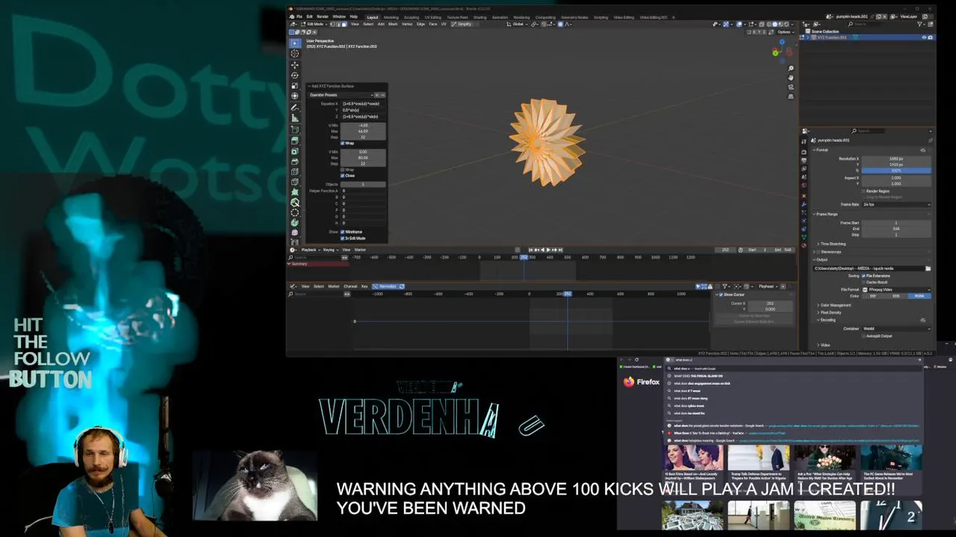Open the File Format FFmpeg Video dropdown
Screen dimensions: 956x537
(896, 289)
